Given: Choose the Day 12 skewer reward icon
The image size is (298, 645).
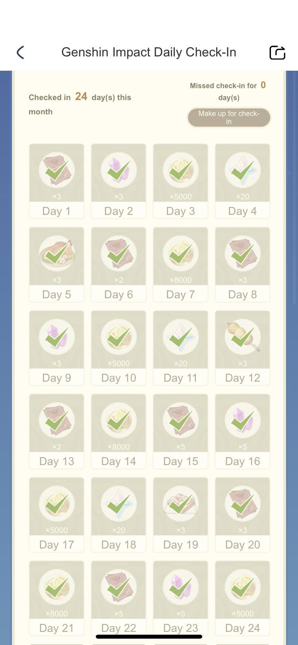Looking at the screenshot, I should 242,337.
